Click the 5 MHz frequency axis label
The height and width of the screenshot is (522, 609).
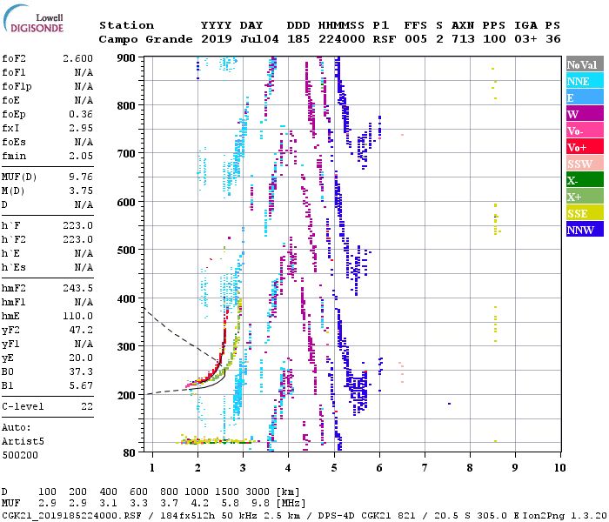pos(334,468)
